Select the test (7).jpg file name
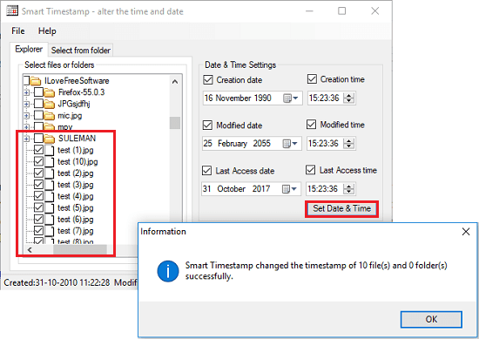Image resolution: width=479 pixels, height=339 pixels. (x=76, y=231)
